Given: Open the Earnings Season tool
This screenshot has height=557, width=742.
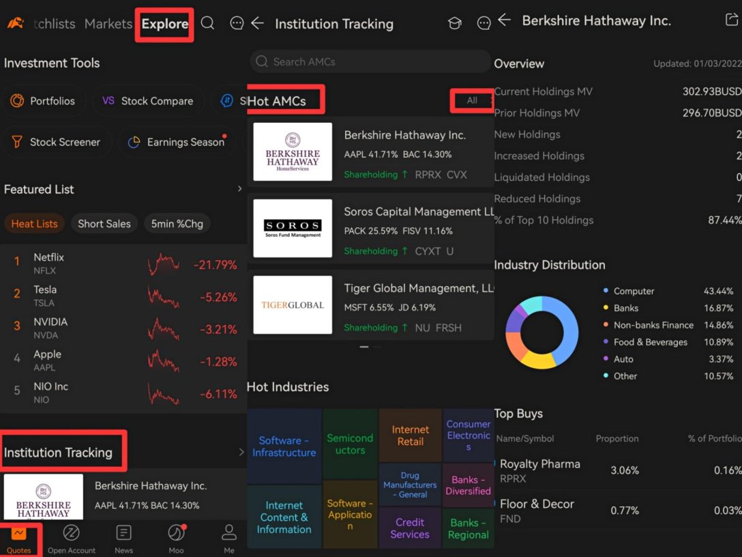Looking at the screenshot, I should (x=177, y=142).
